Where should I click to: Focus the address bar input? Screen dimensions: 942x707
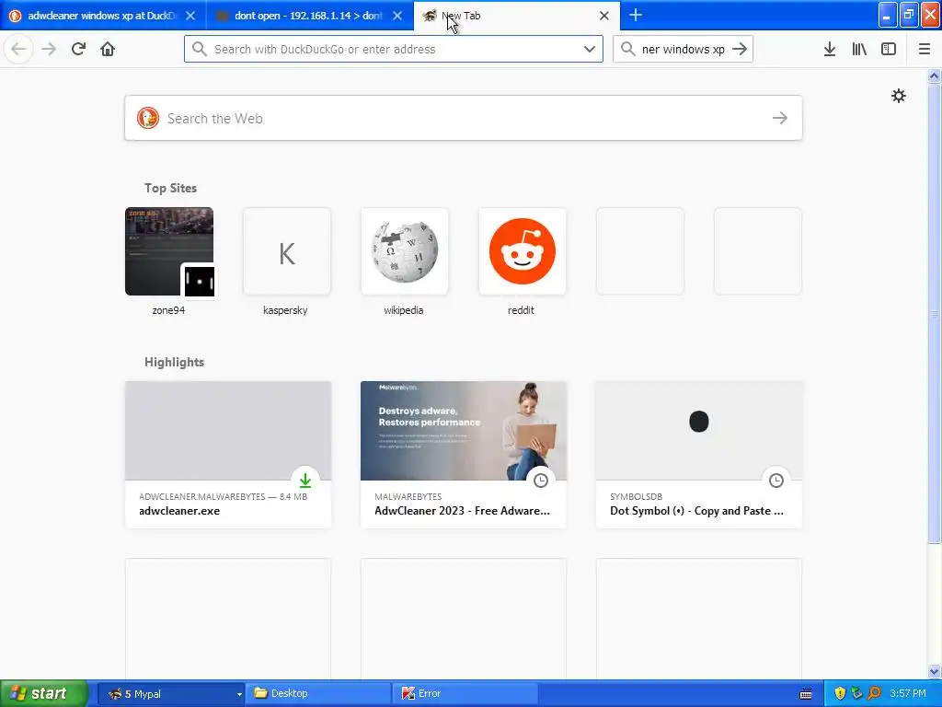[x=394, y=49]
